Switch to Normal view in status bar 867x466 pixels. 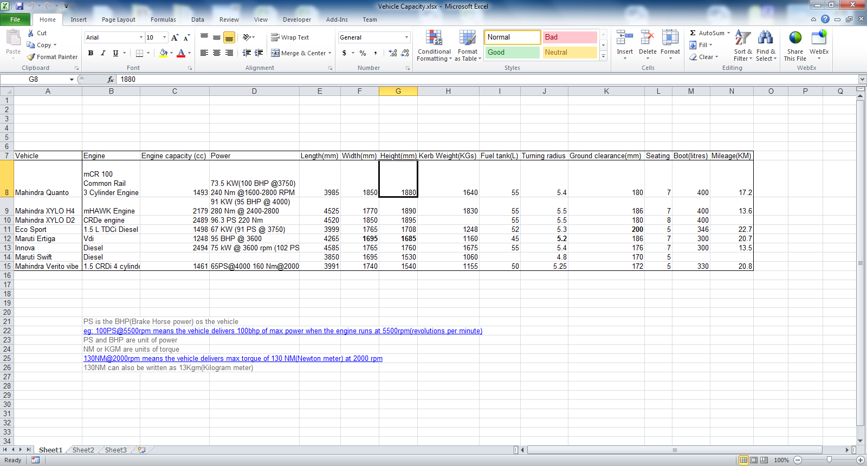pyautogui.click(x=743, y=460)
